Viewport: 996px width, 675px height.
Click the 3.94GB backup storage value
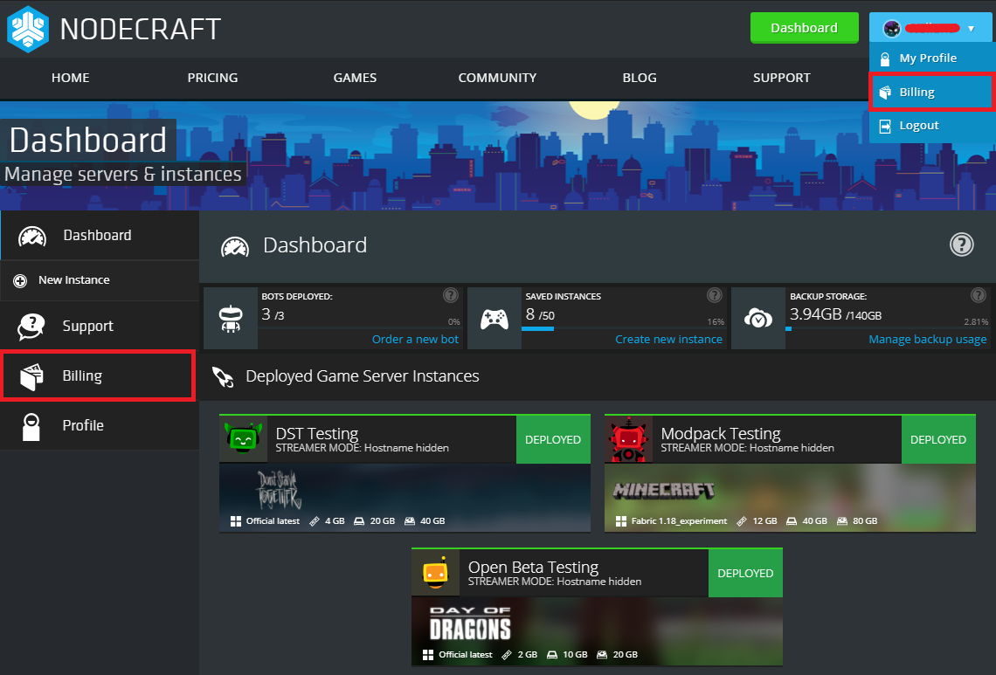pyautogui.click(x=815, y=314)
